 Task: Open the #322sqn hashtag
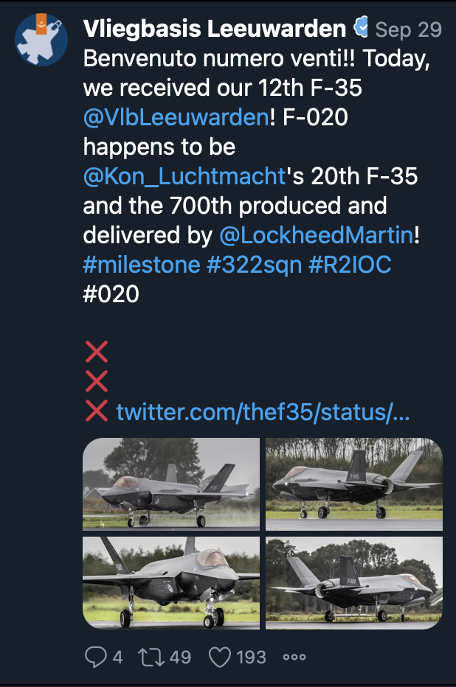pyautogui.click(x=255, y=265)
